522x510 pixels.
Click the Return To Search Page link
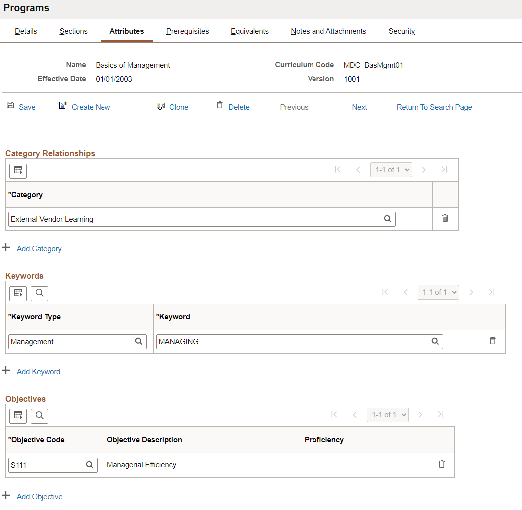[433, 107]
